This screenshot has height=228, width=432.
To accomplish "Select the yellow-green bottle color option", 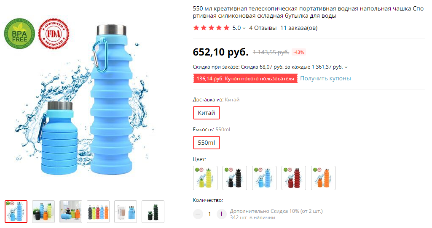I will [x=205, y=178].
